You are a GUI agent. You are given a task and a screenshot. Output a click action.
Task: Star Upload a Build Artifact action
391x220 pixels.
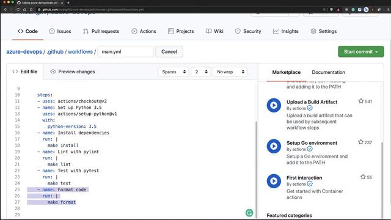tap(361, 101)
